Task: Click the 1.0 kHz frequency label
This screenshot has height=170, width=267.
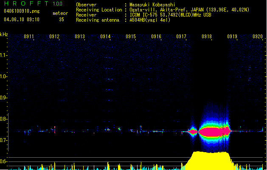Action: tap(3, 76)
